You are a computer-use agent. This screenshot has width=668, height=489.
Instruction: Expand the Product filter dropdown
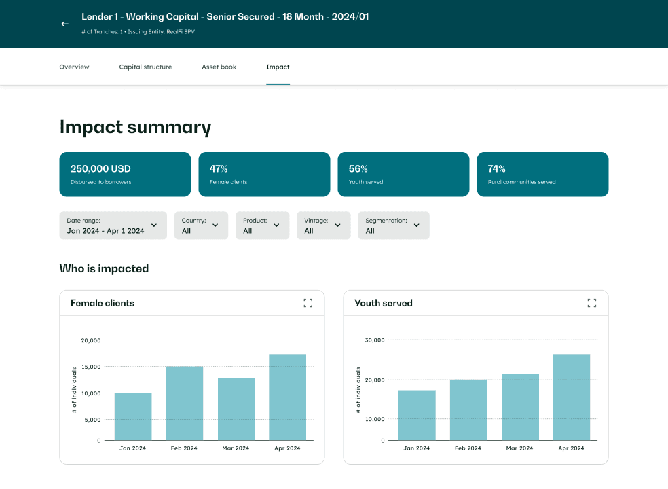[262, 225]
